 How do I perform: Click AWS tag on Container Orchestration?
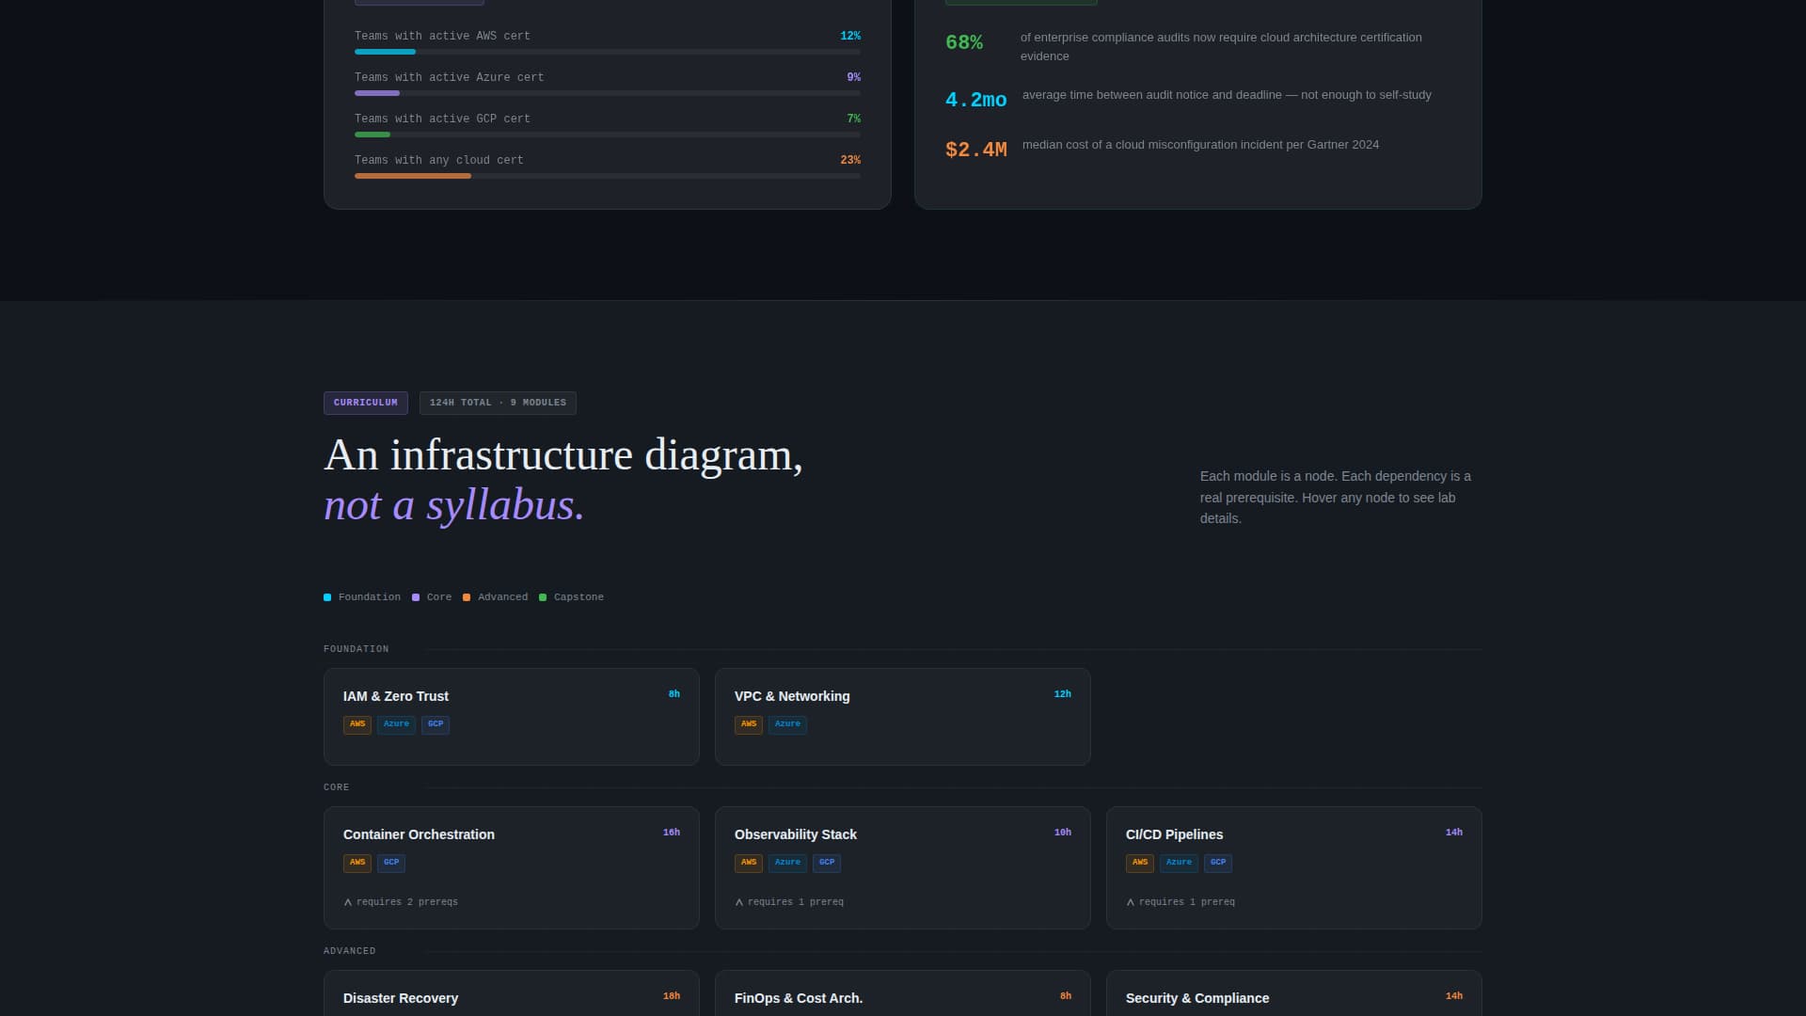[x=357, y=863]
